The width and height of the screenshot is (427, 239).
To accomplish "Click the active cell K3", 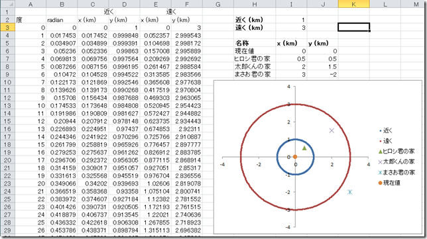I will coord(354,27).
